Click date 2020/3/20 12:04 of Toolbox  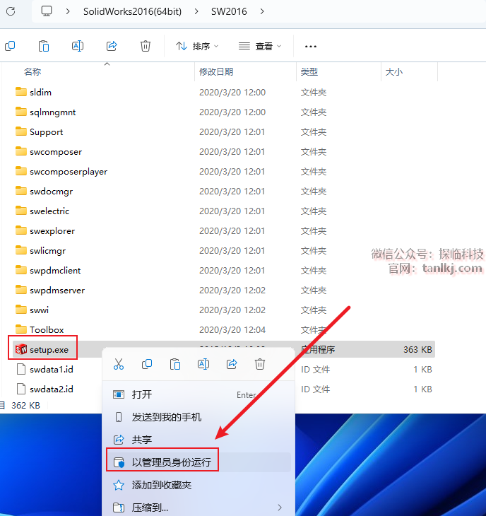tap(232, 329)
